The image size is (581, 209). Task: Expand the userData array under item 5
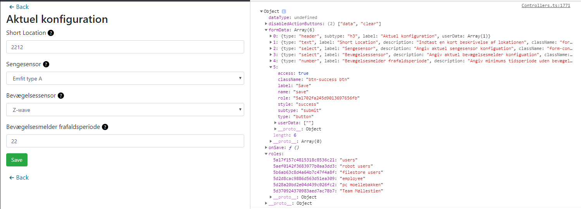(x=276, y=123)
